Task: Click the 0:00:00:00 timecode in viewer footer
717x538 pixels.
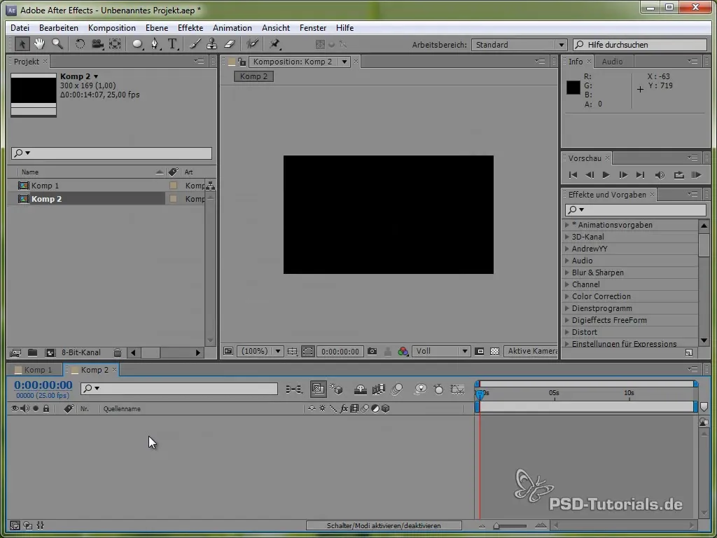Action: coord(340,352)
